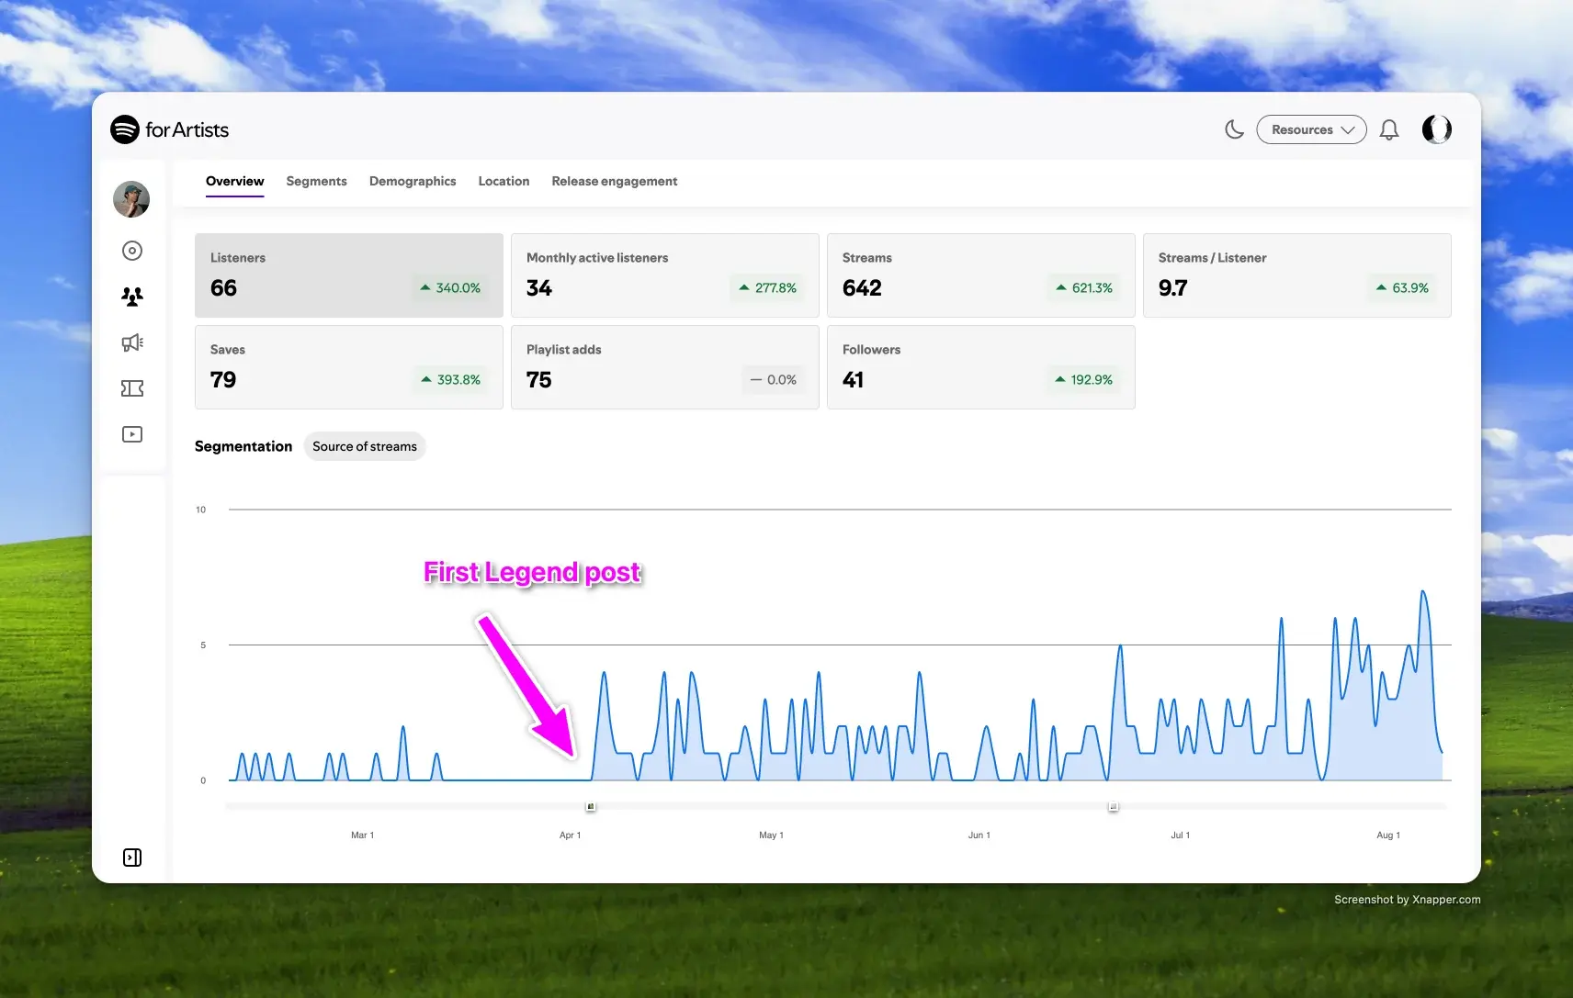Viewport: 1573px width, 998px height.
Task: Switch to the Demographics tab
Action: (x=413, y=181)
